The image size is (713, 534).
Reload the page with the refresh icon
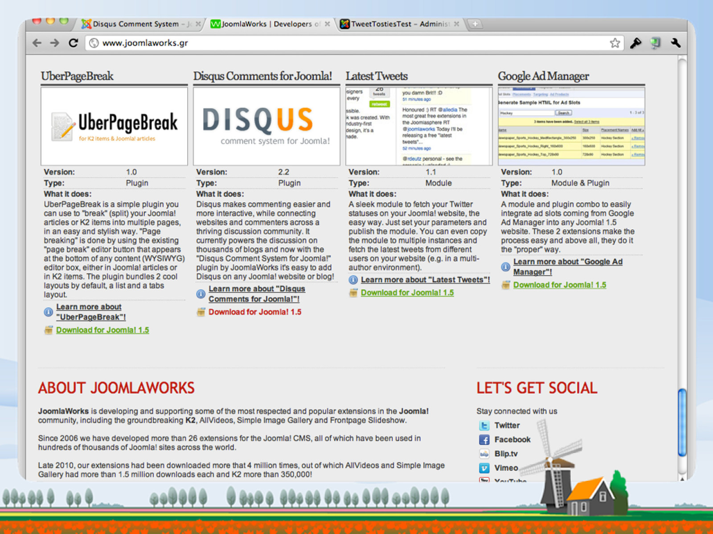73,43
